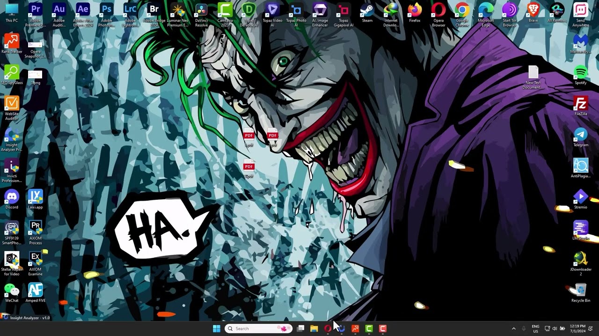Select Topaz Photo AI icon

[x=296, y=15]
